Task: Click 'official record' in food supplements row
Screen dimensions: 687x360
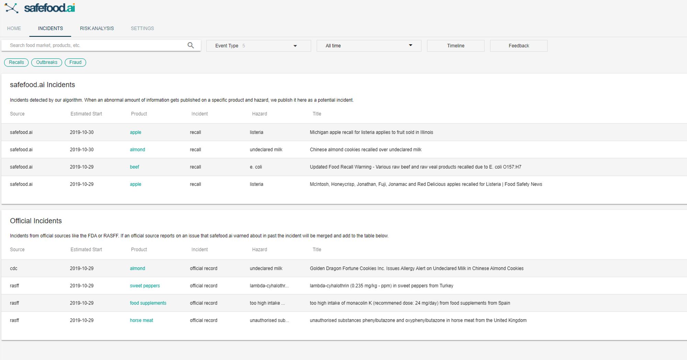Action: (x=204, y=303)
